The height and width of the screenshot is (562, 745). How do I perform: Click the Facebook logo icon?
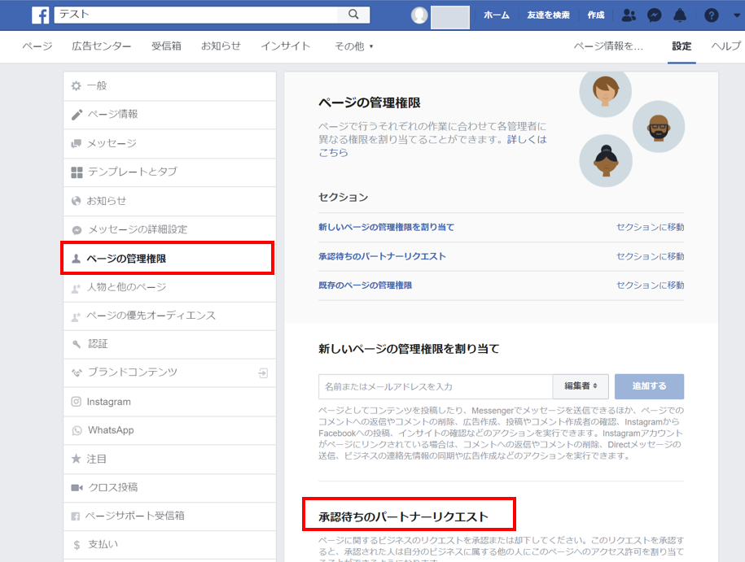point(41,15)
